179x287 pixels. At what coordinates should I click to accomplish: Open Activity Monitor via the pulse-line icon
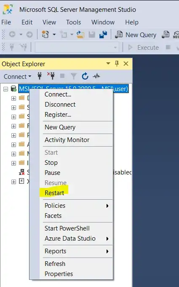coord(96,76)
